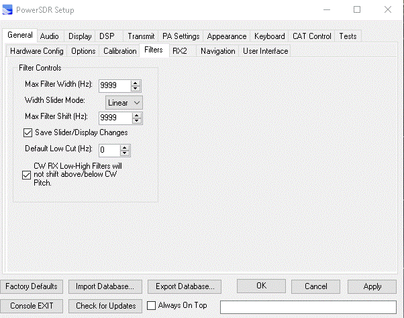Select the Filters sub-tab

pos(154,50)
